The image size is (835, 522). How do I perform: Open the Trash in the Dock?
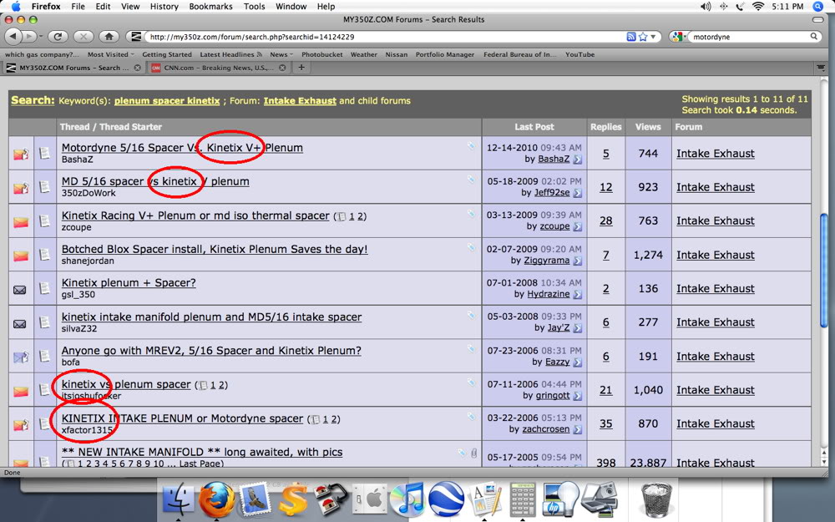pos(656,499)
